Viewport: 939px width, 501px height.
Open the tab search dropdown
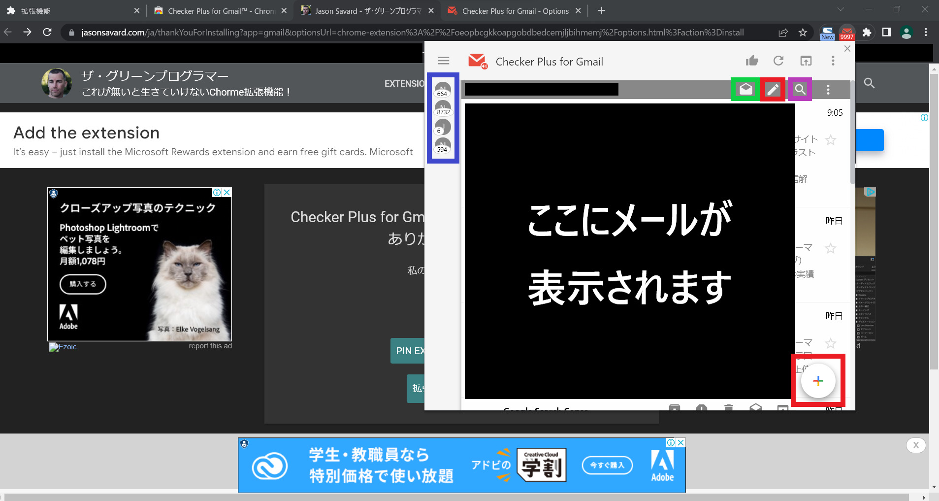841,9
